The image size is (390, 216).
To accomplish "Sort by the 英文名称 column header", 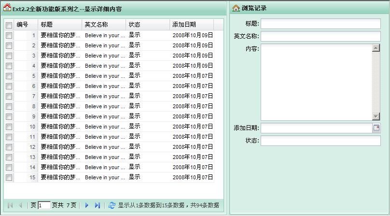I will [104, 25].
